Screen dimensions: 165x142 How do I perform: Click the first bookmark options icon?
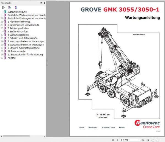click(x=3, y=8)
